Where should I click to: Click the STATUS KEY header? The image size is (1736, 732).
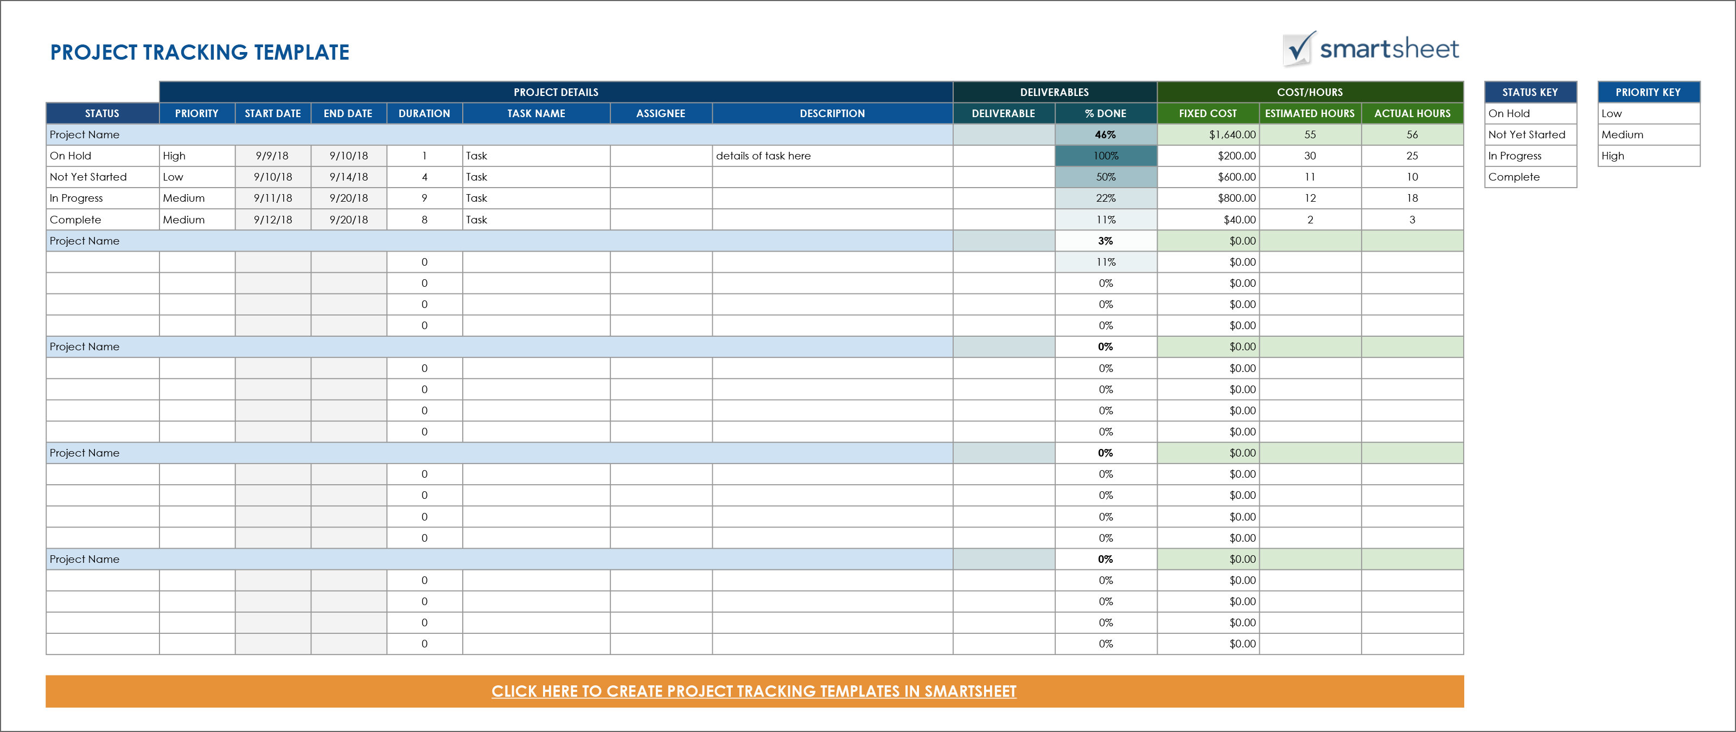pos(1530,92)
